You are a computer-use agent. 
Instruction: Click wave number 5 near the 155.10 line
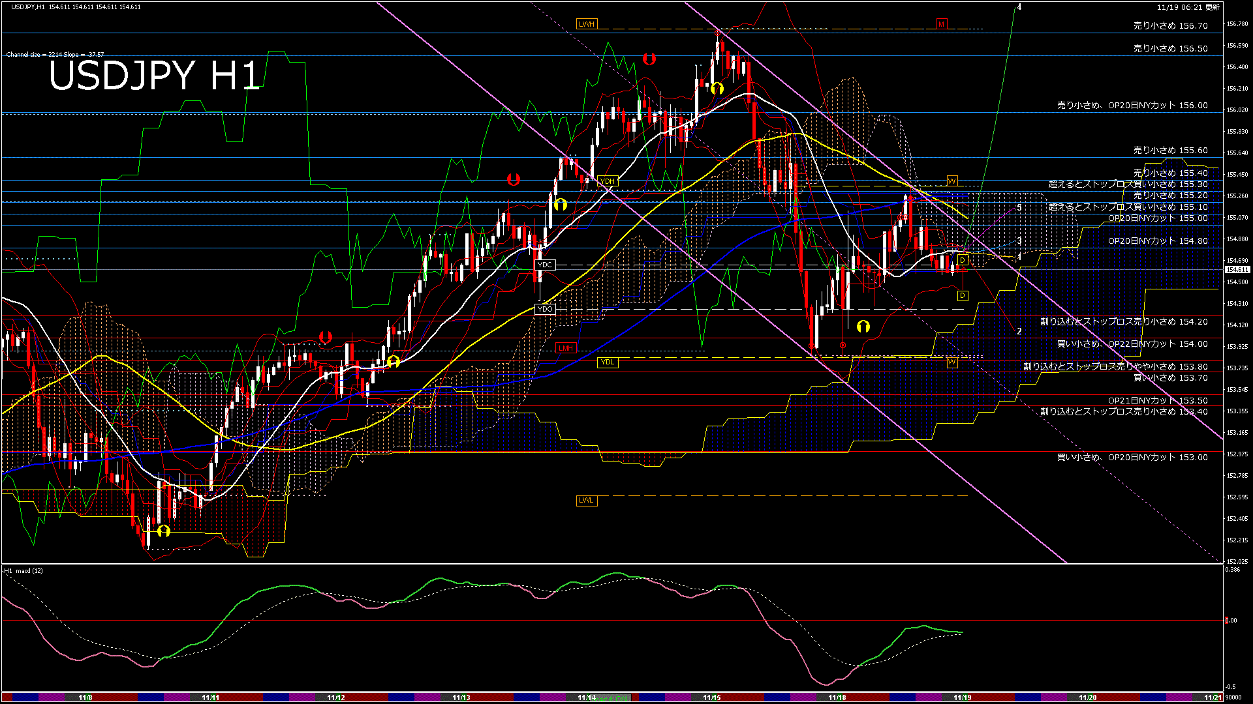[1019, 208]
